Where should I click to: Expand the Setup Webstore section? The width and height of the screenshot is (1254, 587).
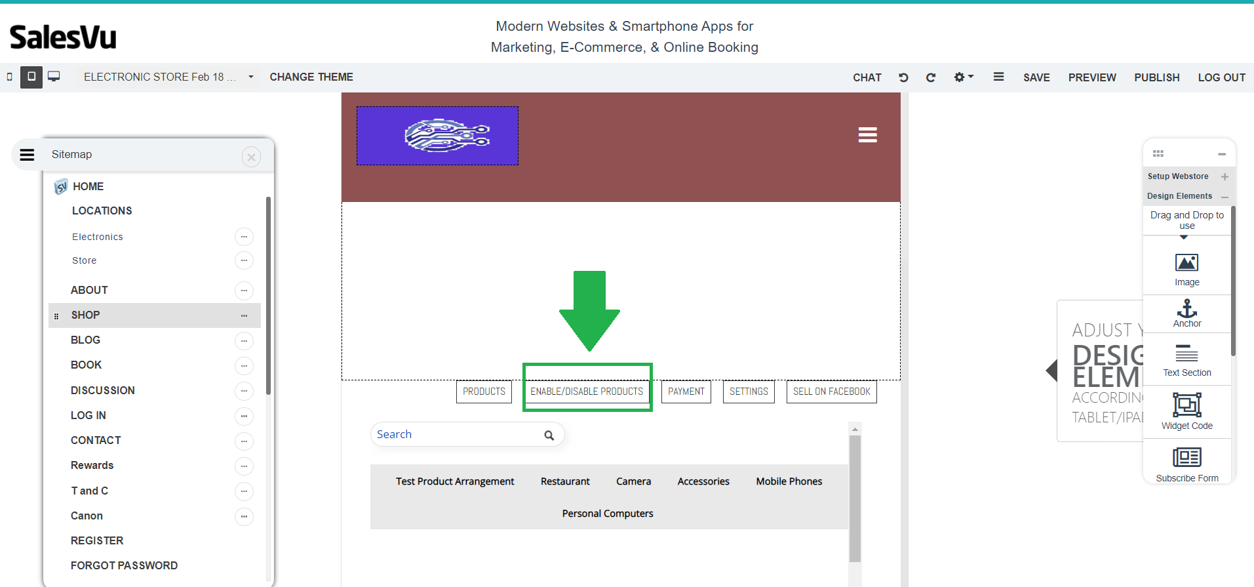1224,176
